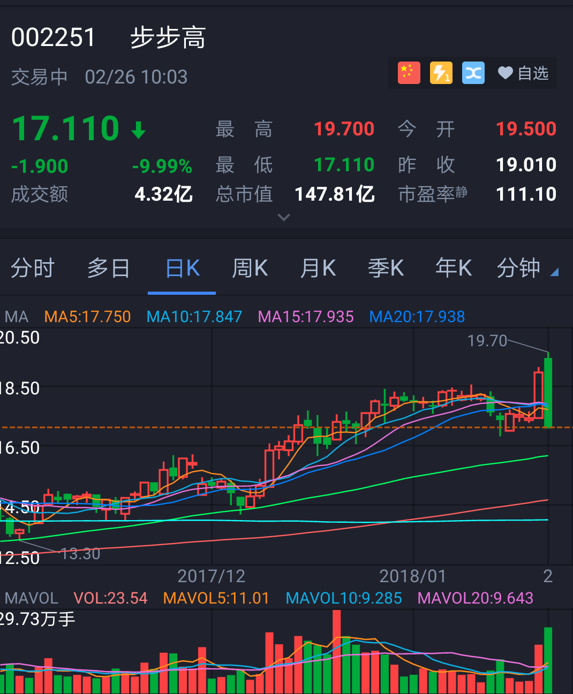Image resolution: width=573 pixels, height=694 pixels.
Task: Tap the 19.70 high price marker
Action: pos(487,340)
